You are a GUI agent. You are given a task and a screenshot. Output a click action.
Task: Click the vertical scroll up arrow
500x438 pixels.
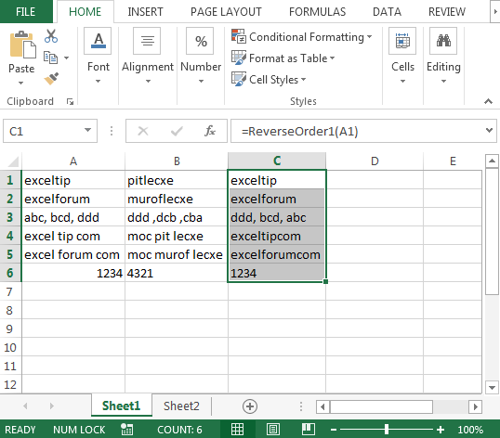pos(492,161)
